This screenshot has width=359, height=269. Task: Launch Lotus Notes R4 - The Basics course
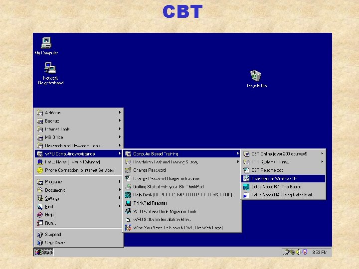[283, 187]
